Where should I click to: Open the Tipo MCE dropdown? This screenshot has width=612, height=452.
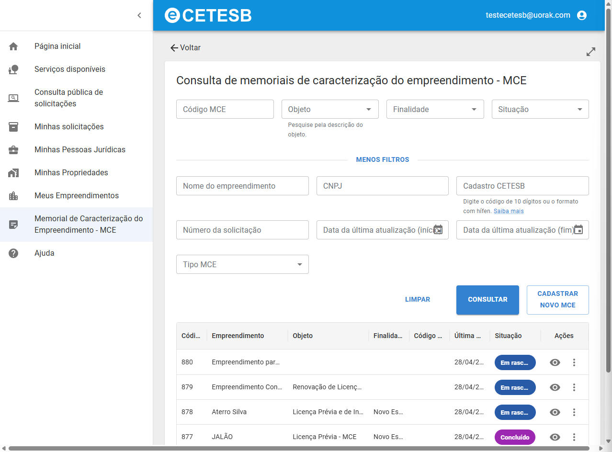click(x=242, y=264)
